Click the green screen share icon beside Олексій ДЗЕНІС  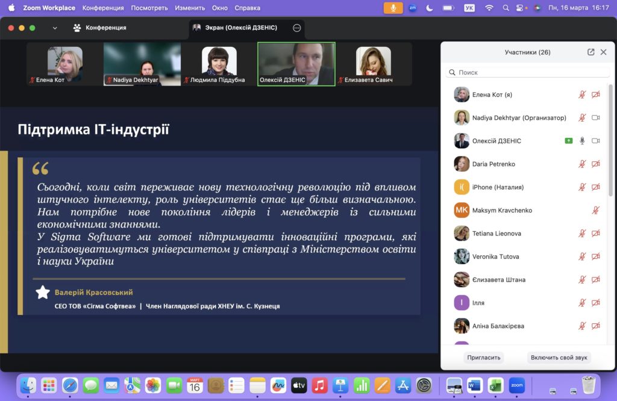pyautogui.click(x=568, y=141)
